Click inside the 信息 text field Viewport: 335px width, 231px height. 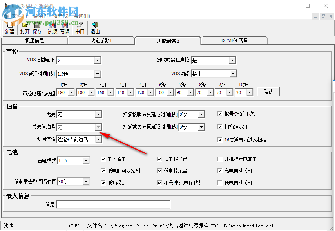click(x=114, y=204)
